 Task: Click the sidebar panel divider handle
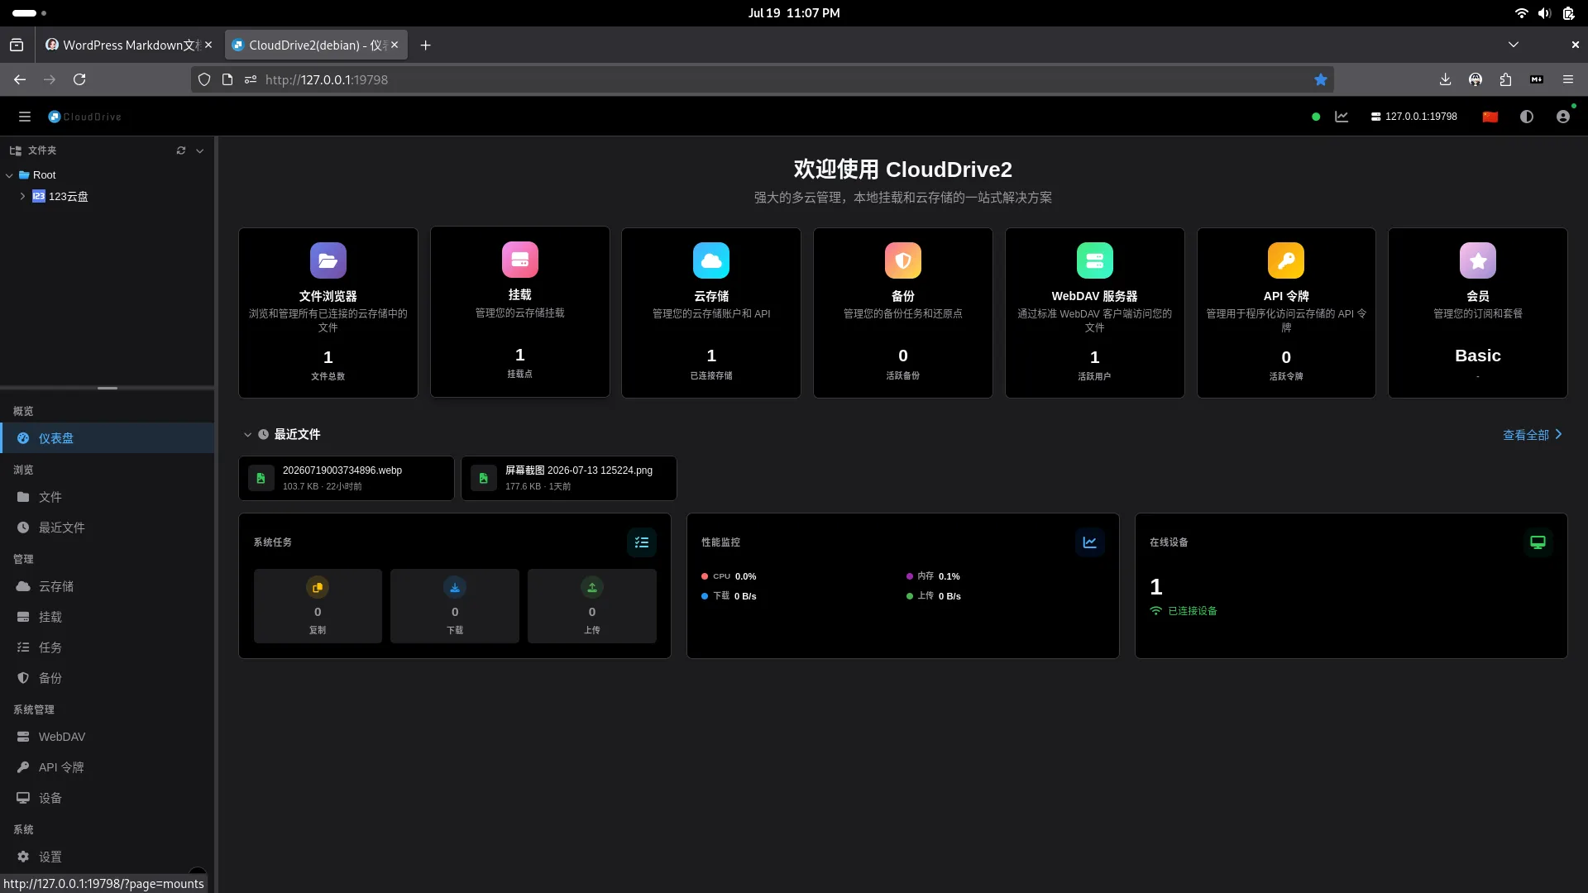point(108,388)
